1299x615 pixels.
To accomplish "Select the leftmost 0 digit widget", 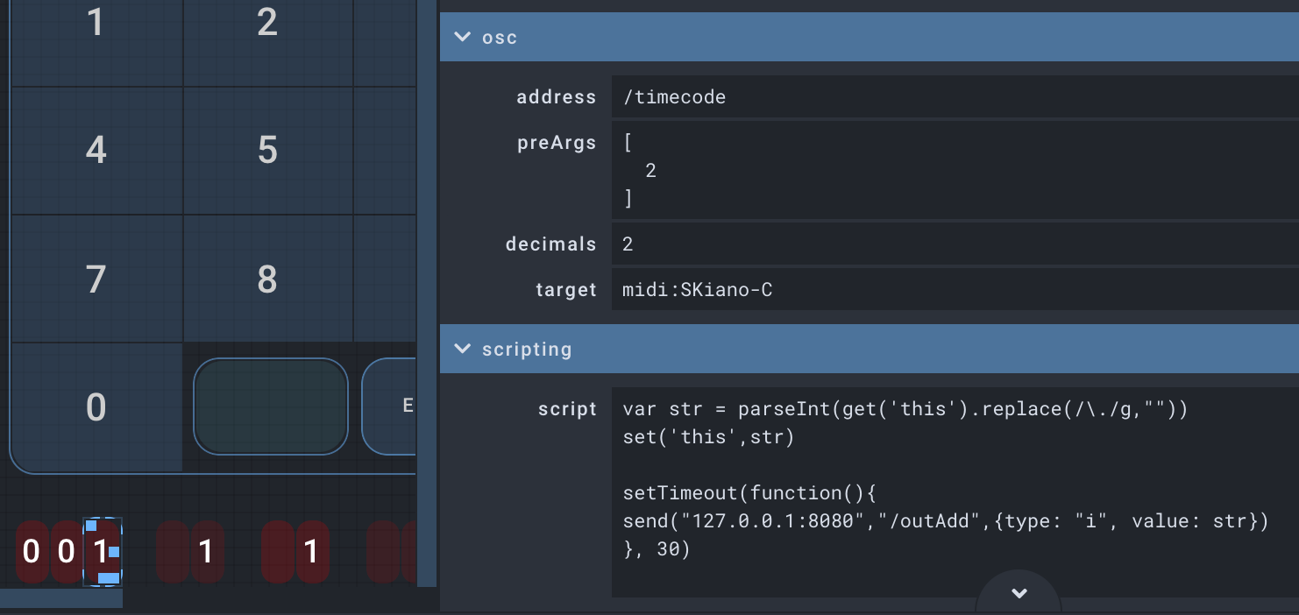I will pyautogui.click(x=32, y=552).
